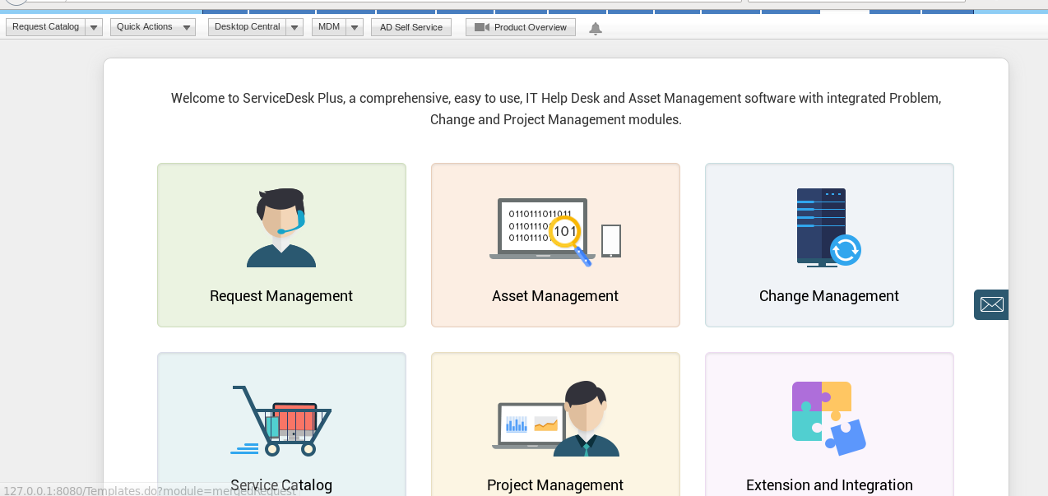
Task: Click the Extension and Integration puzzle icon
Action: coord(829,419)
